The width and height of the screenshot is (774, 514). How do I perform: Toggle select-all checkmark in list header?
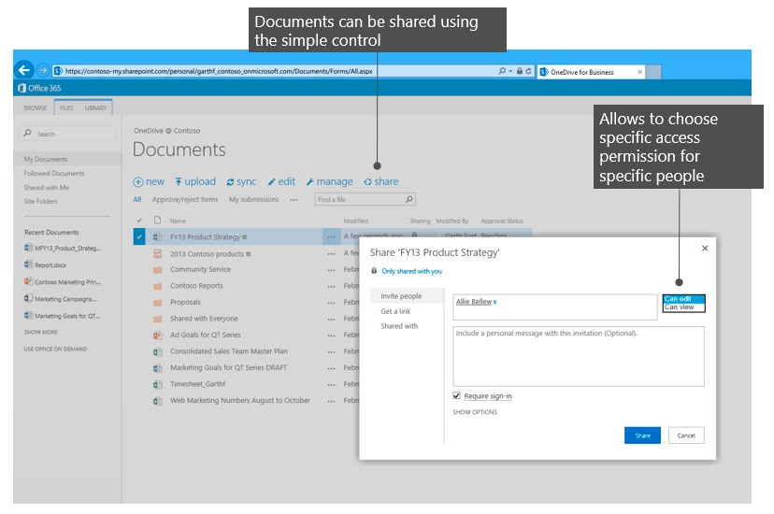click(x=139, y=221)
